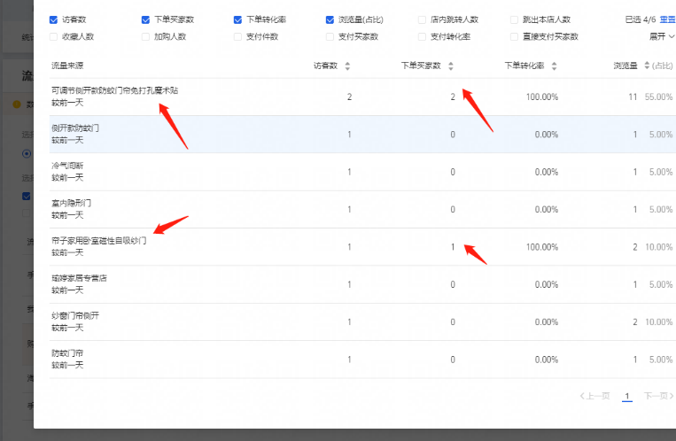Check the 支付转化率 metric
The width and height of the screenshot is (676, 441).
(422, 36)
